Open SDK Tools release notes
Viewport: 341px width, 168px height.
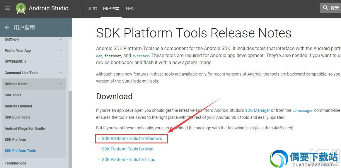click(x=13, y=95)
